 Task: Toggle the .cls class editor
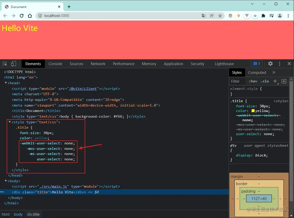click(265, 81)
